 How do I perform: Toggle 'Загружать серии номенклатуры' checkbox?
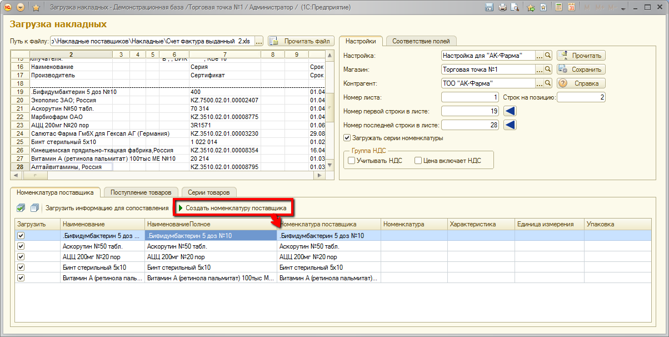[347, 138]
